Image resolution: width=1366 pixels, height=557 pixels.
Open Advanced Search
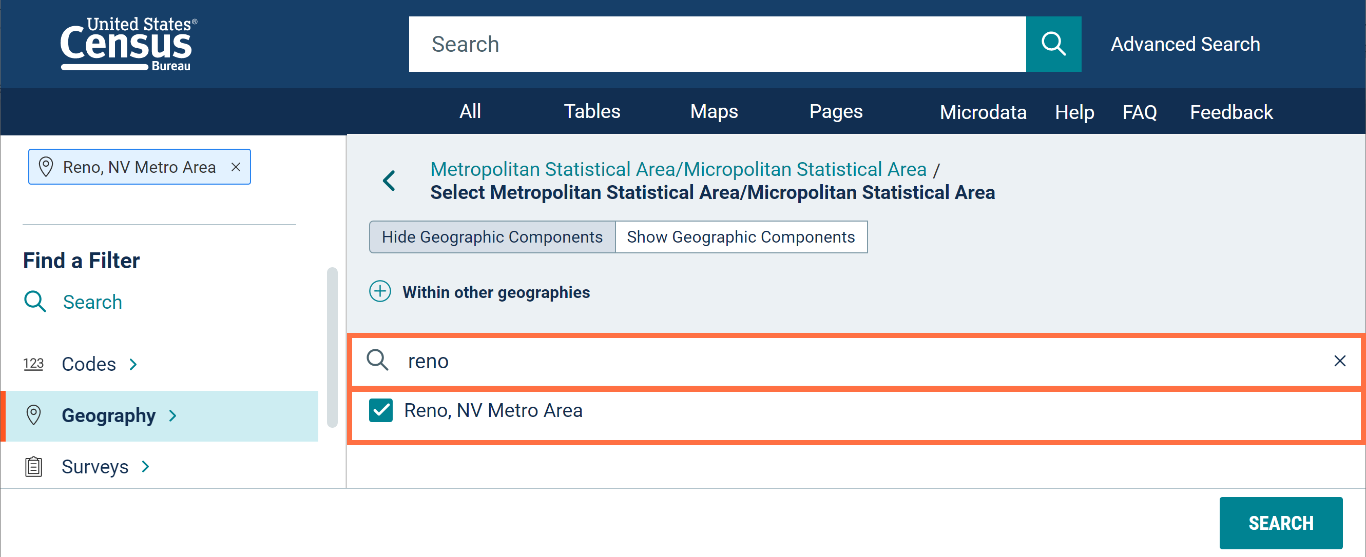[1185, 44]
